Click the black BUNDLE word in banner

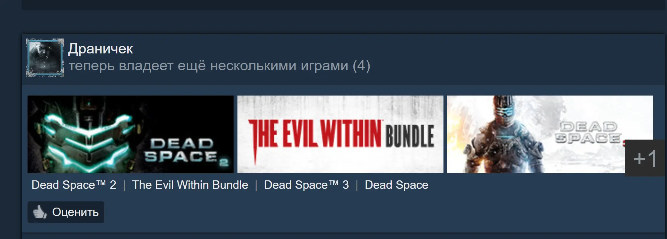coord(410,136)
